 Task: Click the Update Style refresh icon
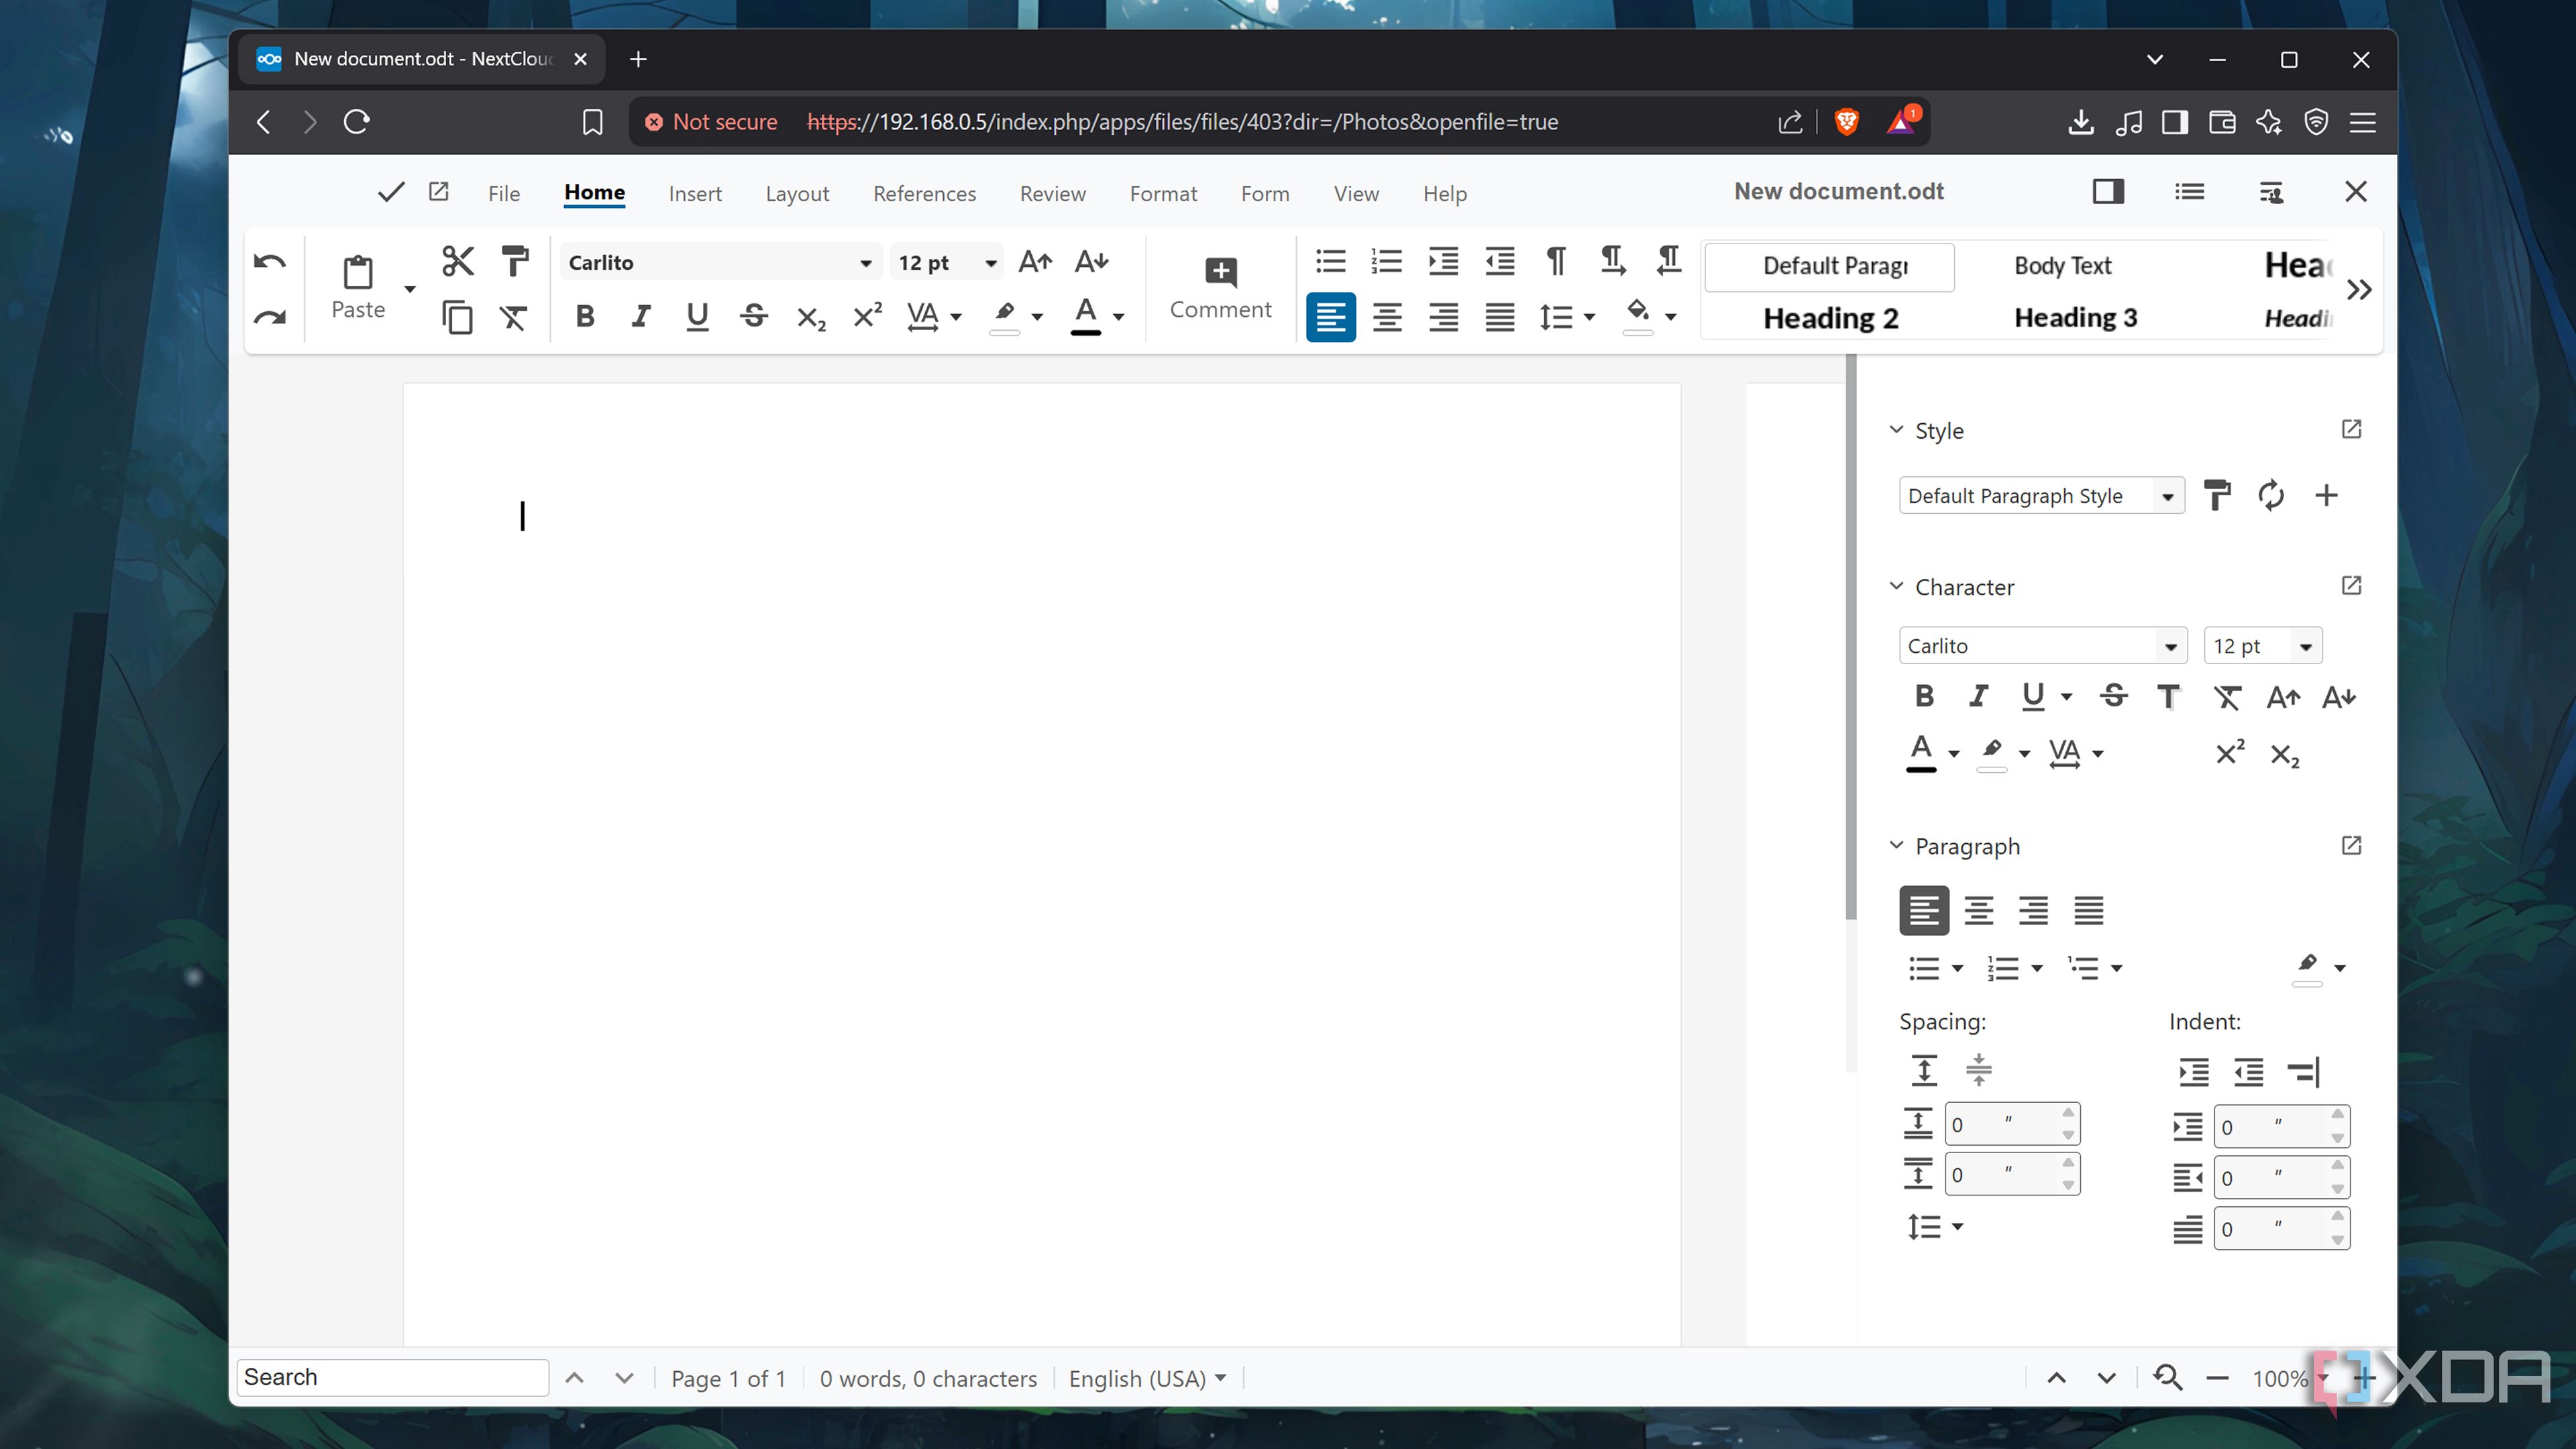pos(2271,496)
